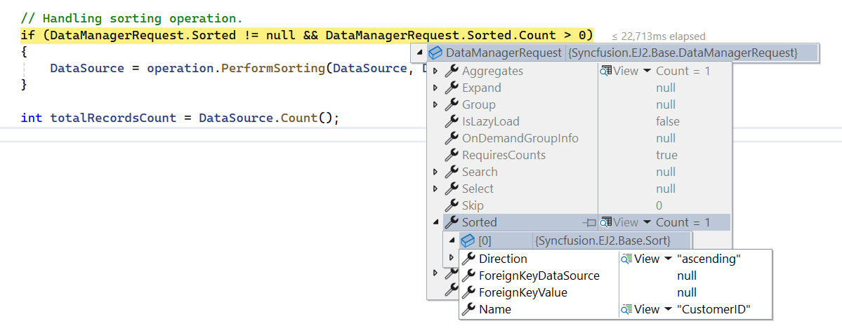
Task: Click the cube icon beside DataManagerRequest
Action: pyautogui.click(x=435, y=53)
